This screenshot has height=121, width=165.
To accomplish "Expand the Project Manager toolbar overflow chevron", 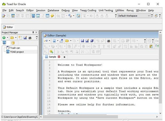I will [36, 37].
